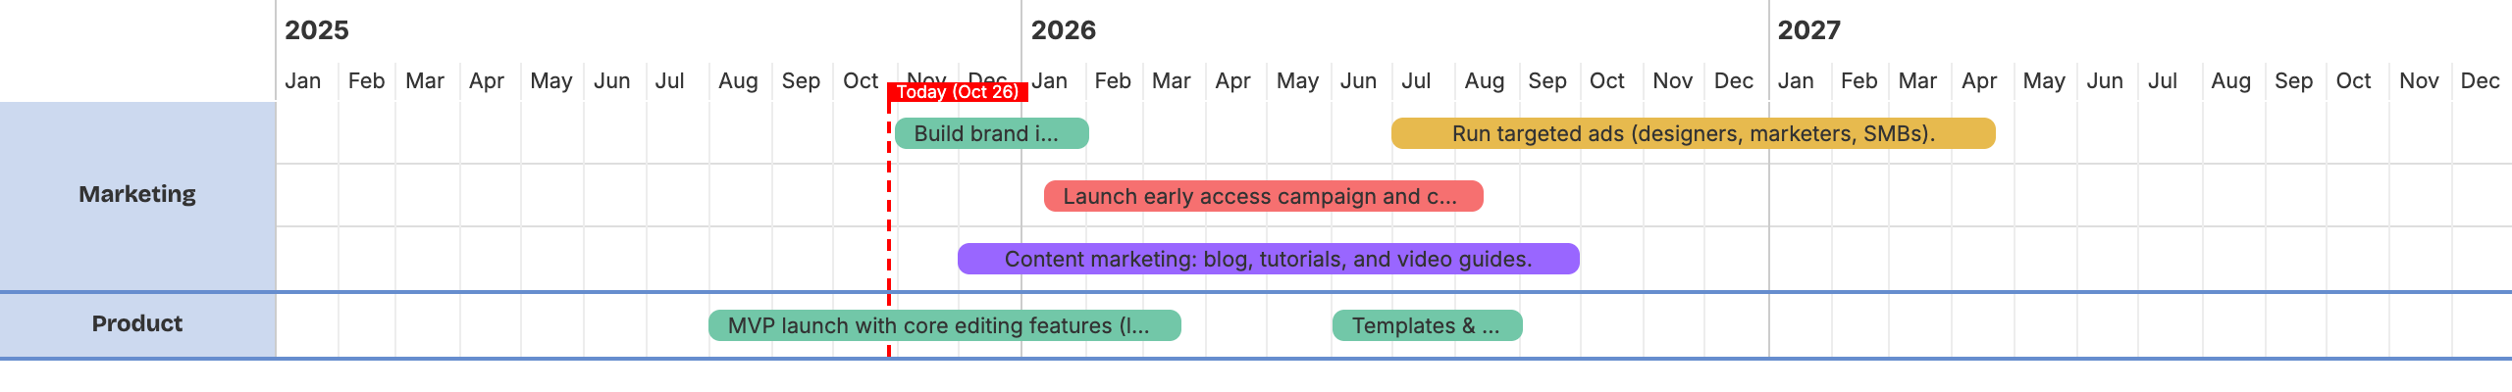The height and width of the screenshot is (392, 2512).
Task: Click the 2025 year header
Action: click(x=317, y=30)
